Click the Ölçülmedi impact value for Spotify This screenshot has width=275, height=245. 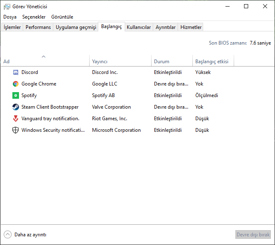(x=206, y=95)
